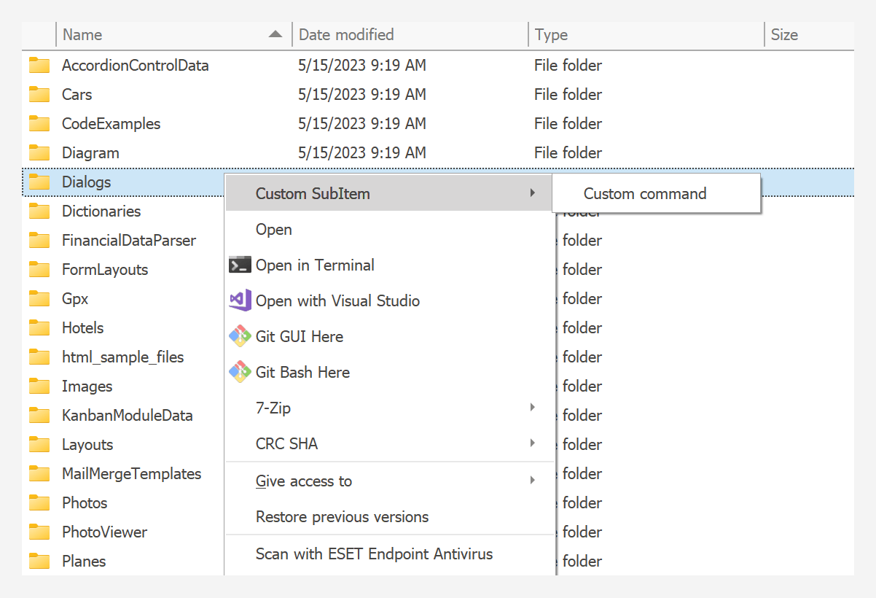Click the Git Bash Here icon

pos(240,372)
